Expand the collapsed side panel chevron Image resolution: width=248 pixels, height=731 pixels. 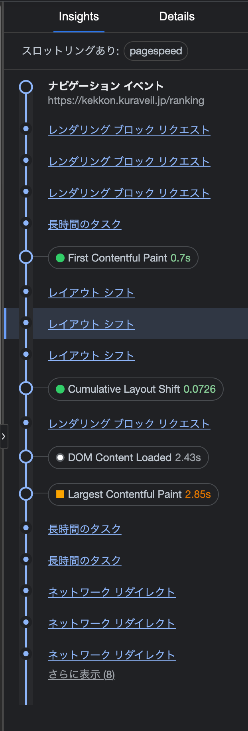(4, 436)
